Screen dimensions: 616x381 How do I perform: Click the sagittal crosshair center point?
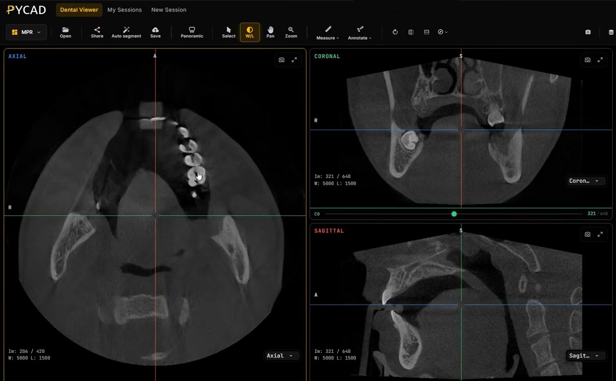point(461,304)
